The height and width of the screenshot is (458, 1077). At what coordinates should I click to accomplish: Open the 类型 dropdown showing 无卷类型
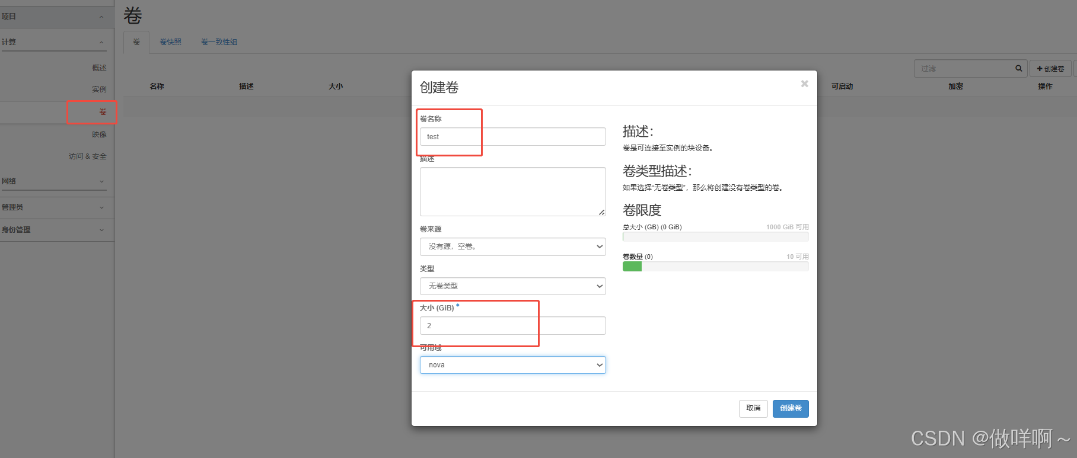tap(512, 286)
